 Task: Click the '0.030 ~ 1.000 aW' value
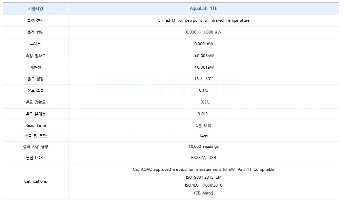[204, 32]
